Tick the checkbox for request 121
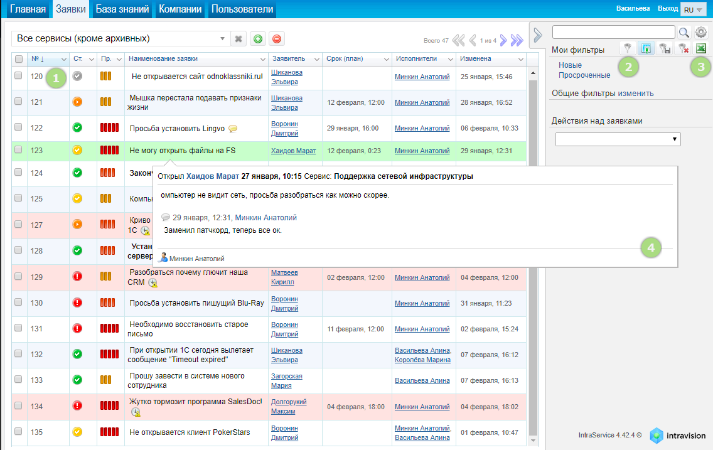This screenshot has height=450, width=713. pos(18,102)
